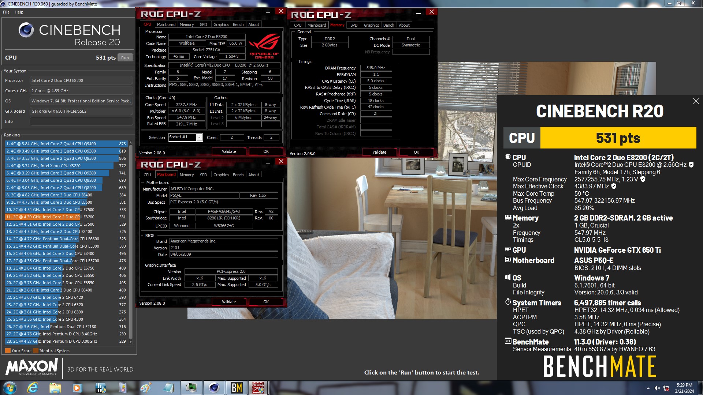Click the CPU chip icon in BenchMate panel
The image size is (703, 395).
pyautogui.click(x=508, y=157)
